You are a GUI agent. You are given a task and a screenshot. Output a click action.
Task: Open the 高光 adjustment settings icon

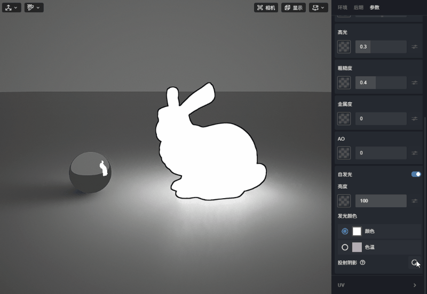[415, 47]
